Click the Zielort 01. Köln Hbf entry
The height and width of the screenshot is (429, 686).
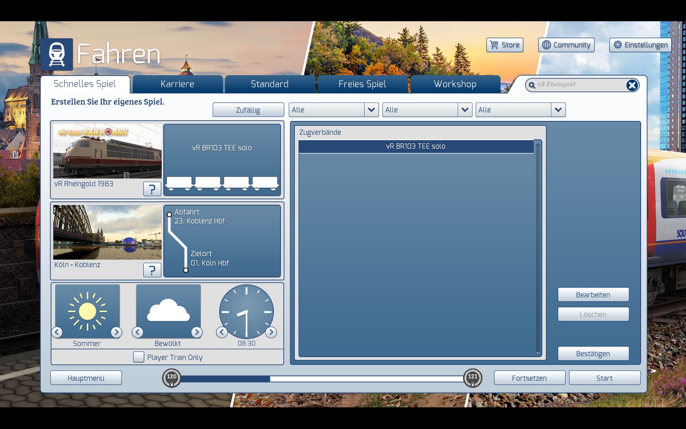click(210, 258)
